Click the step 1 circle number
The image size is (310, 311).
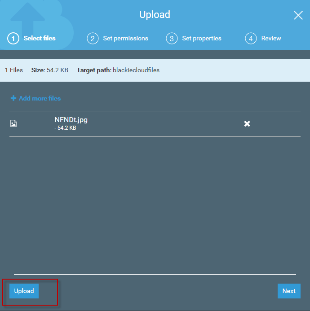13,39
